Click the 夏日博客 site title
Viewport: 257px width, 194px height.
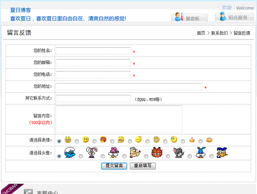(21, 10)
